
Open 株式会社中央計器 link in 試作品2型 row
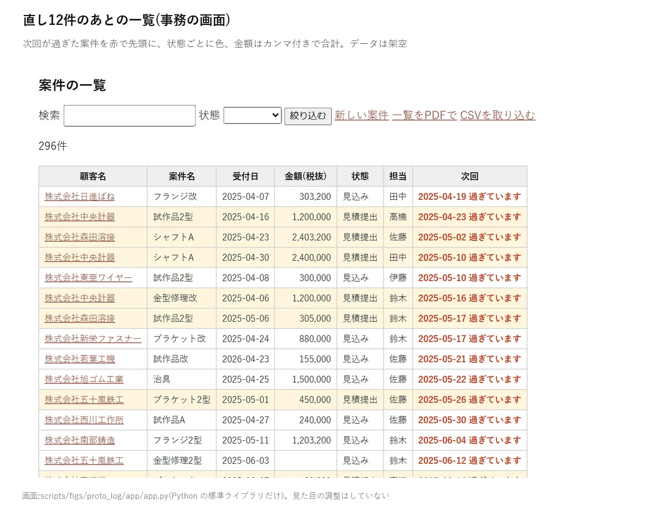coord(80,216)
